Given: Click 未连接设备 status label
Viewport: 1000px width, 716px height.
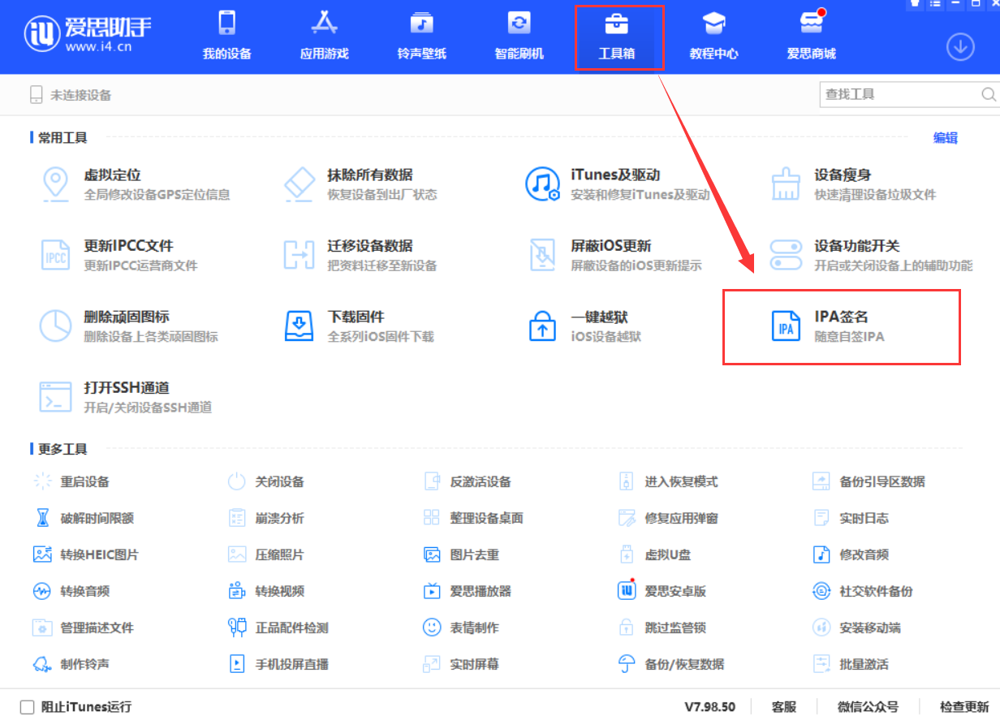Looking at the screenshot, I should click(80, 95).
